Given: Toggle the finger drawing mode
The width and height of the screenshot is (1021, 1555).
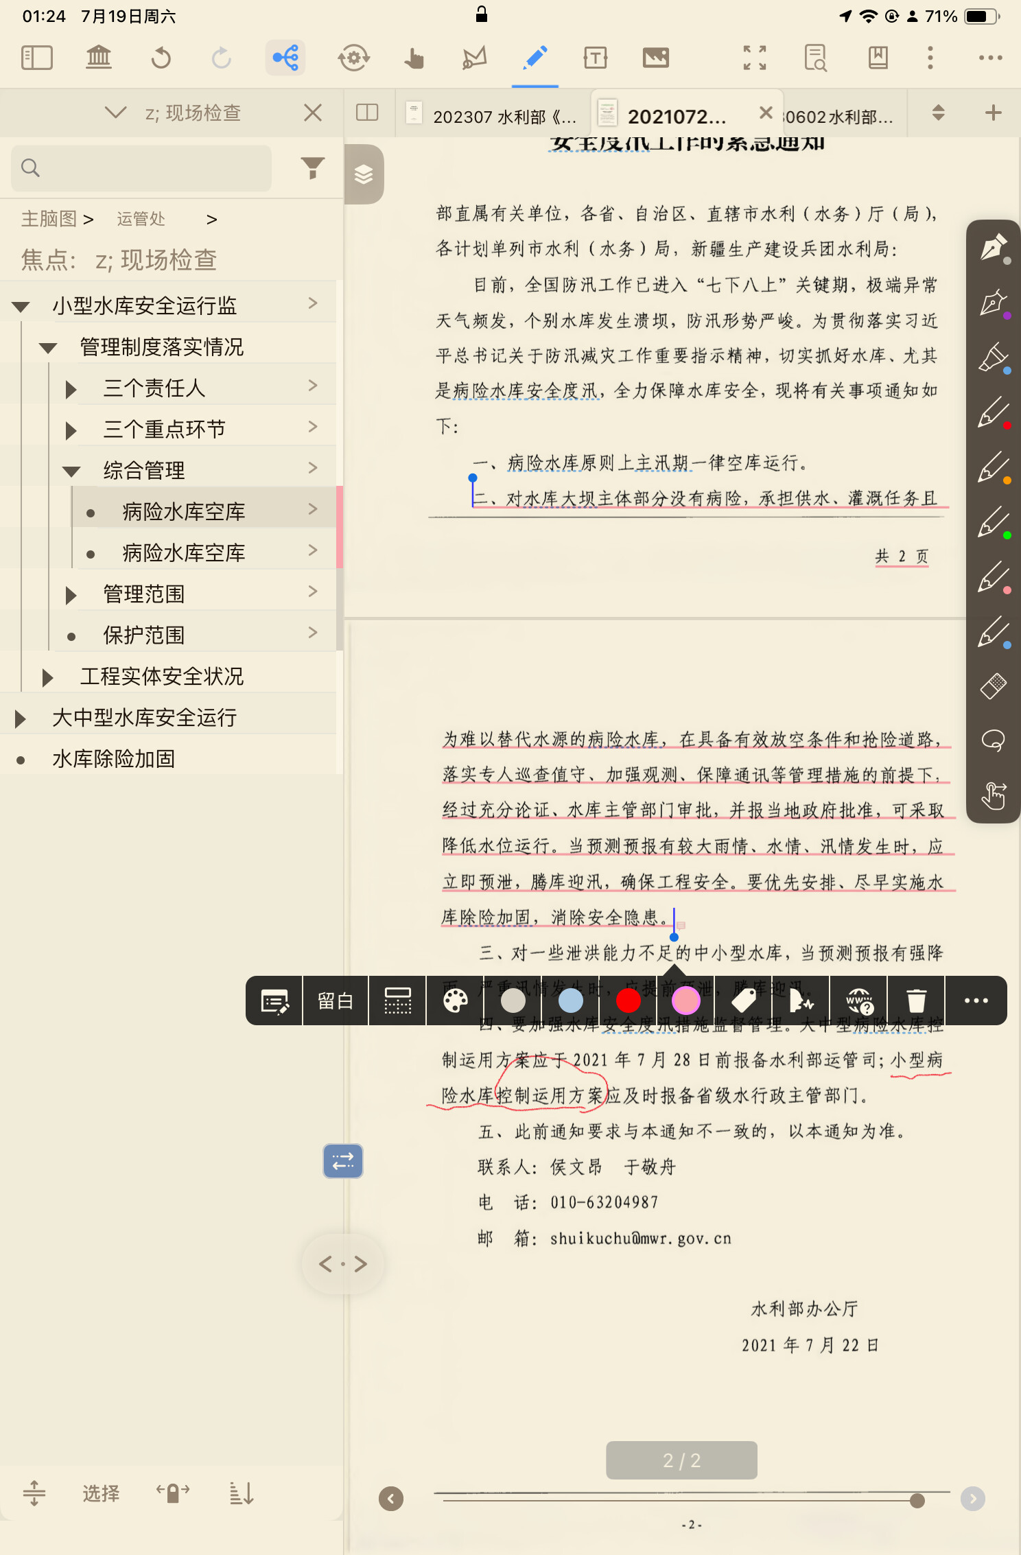Looking at the screenshot, I should click(993, 796).
